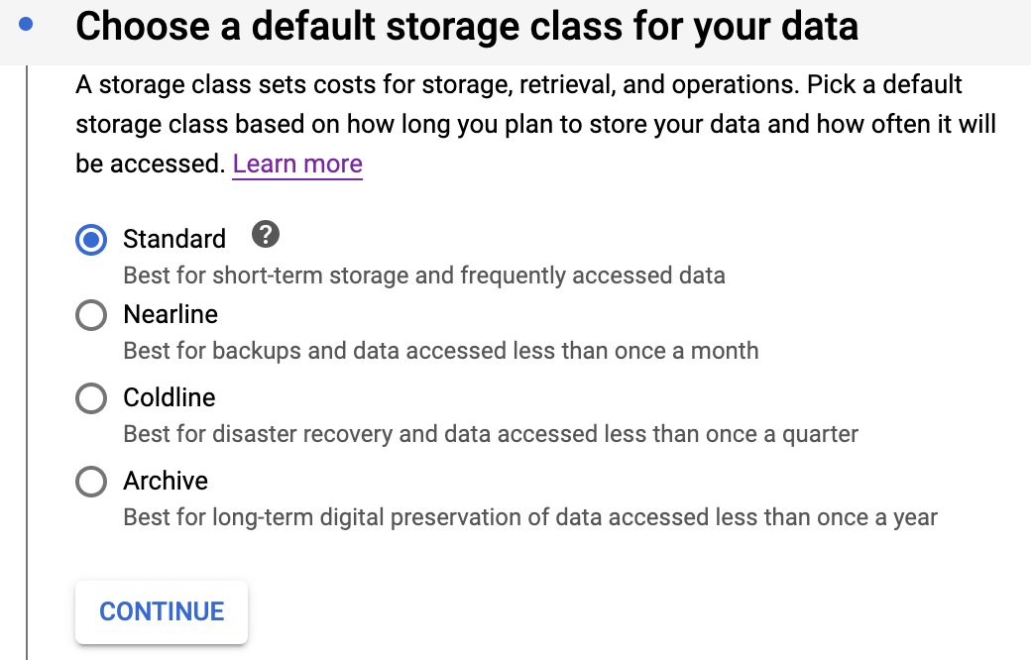Viewport: 1031px width, 660px height.
Task: Click the vertical step progress line
Action: click(x=28, y=347)
